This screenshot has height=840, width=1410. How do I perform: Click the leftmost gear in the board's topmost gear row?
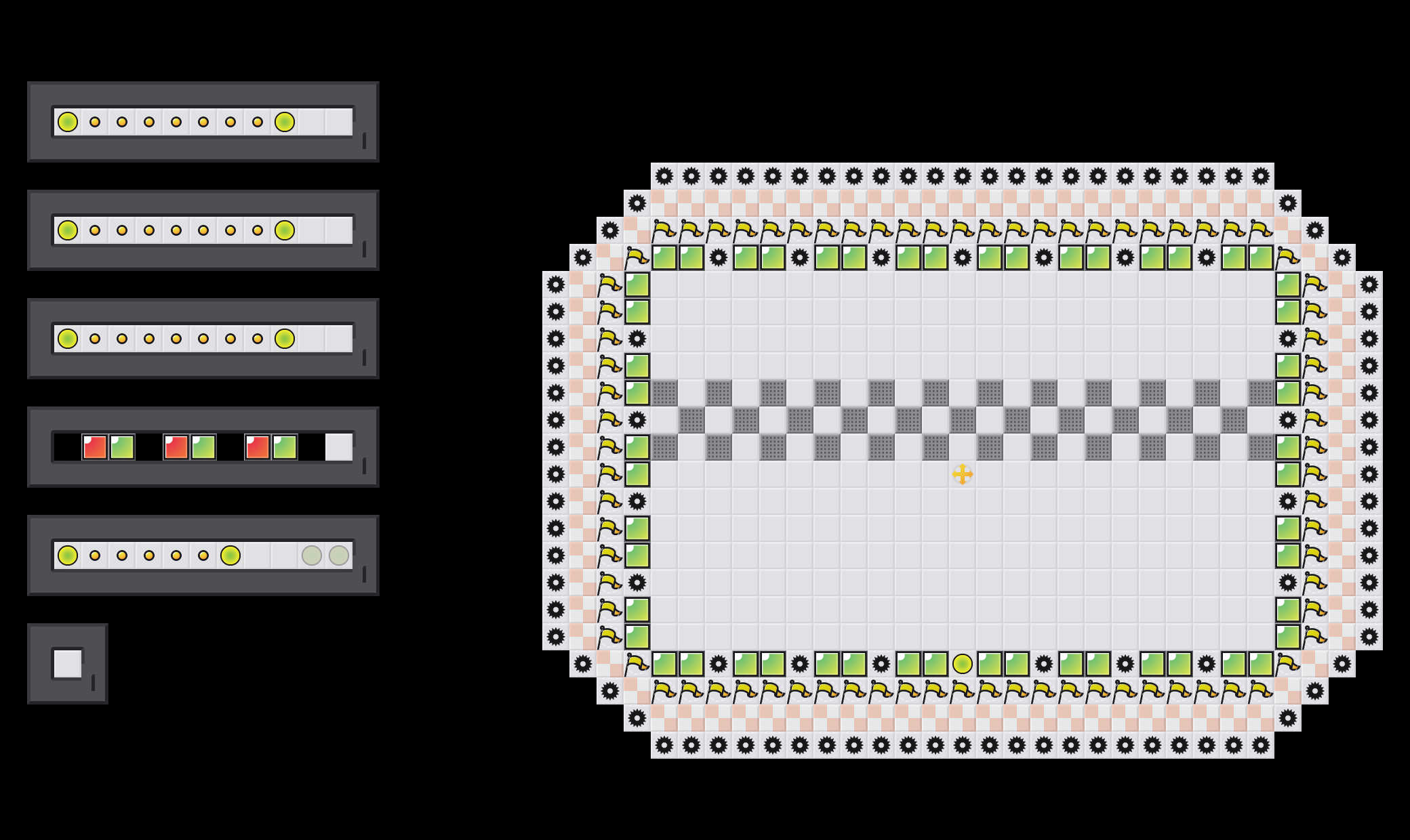pos(664,176)
